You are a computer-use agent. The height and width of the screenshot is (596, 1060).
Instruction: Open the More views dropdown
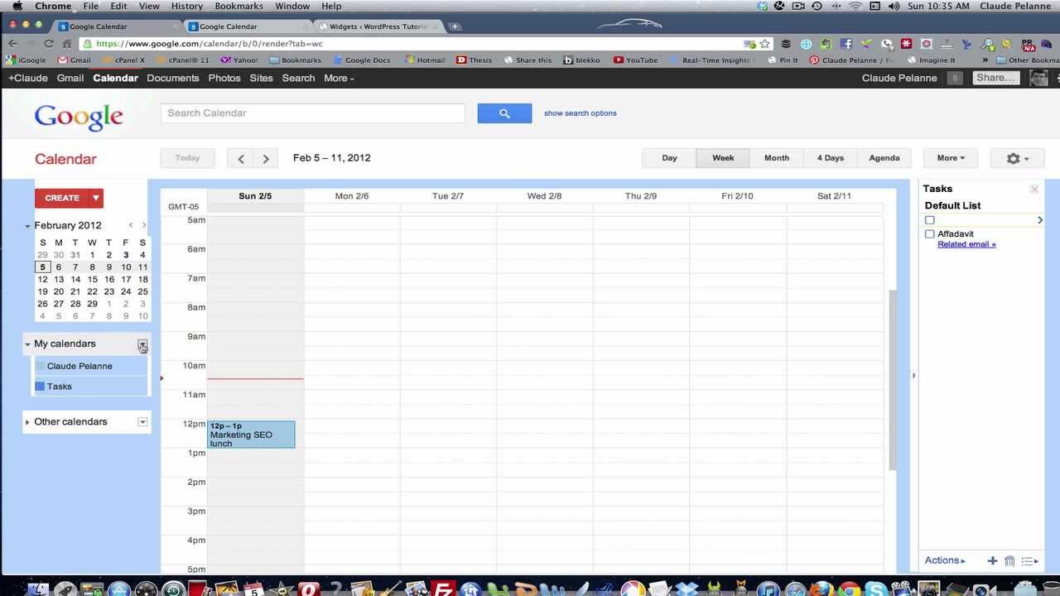(951, 158)
